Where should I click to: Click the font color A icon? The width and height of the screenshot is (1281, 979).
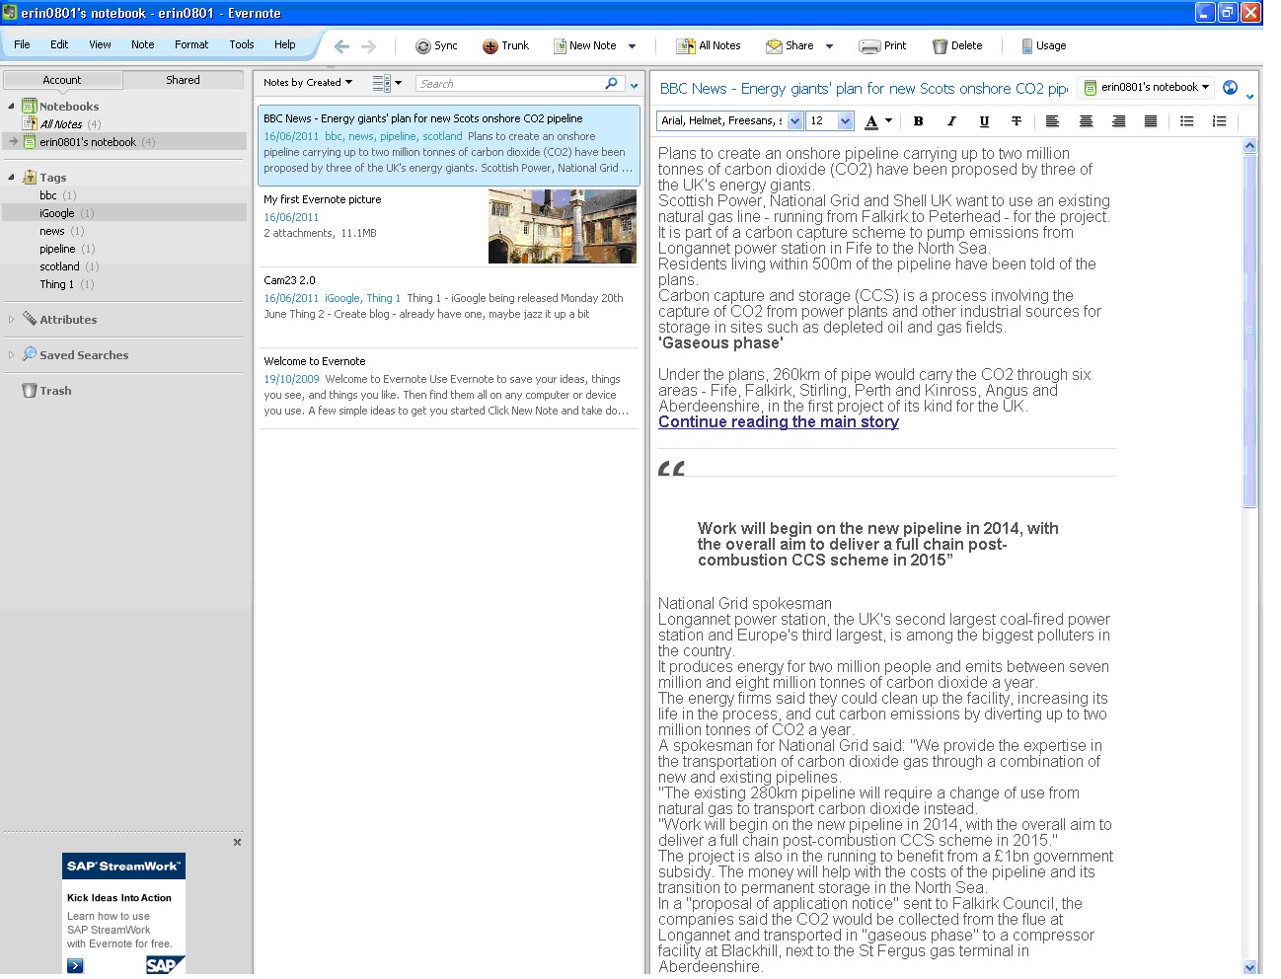pos(870,121)
